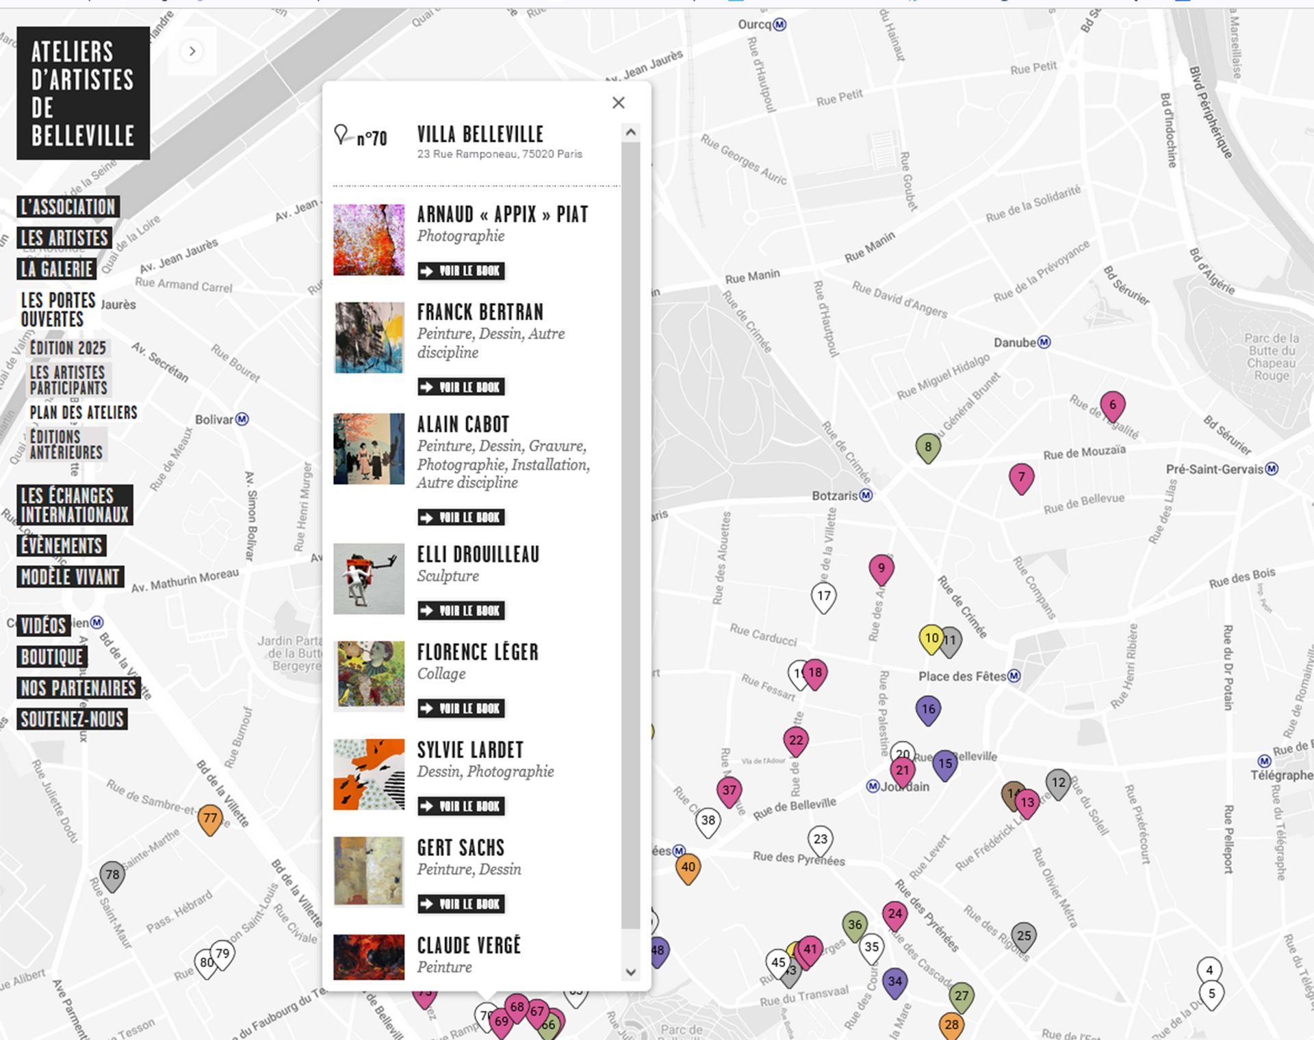Open Les Artistes menu item
The width and height of the screenshot is (1314, 1040).
pos(64,238)
